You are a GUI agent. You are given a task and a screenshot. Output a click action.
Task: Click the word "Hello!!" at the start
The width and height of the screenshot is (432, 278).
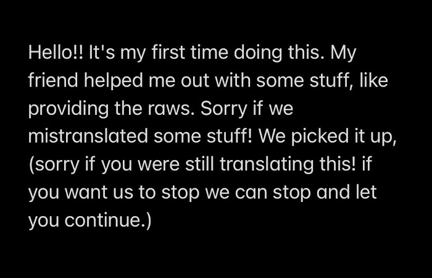55,53
